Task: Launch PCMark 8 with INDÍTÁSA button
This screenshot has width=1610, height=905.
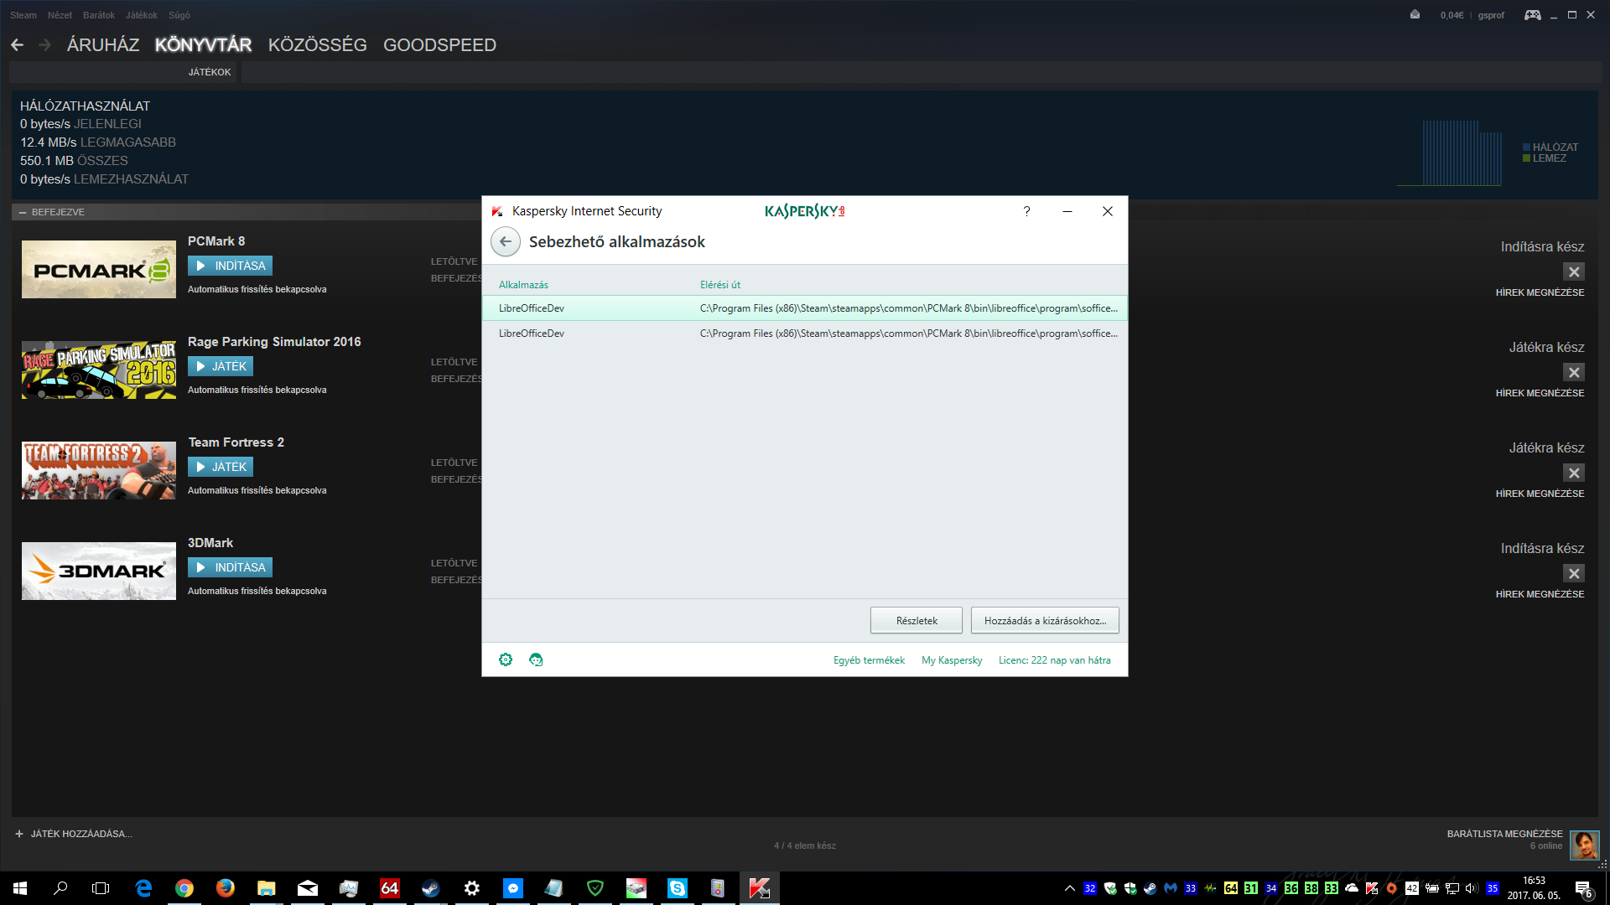Action: pos(230,266)
